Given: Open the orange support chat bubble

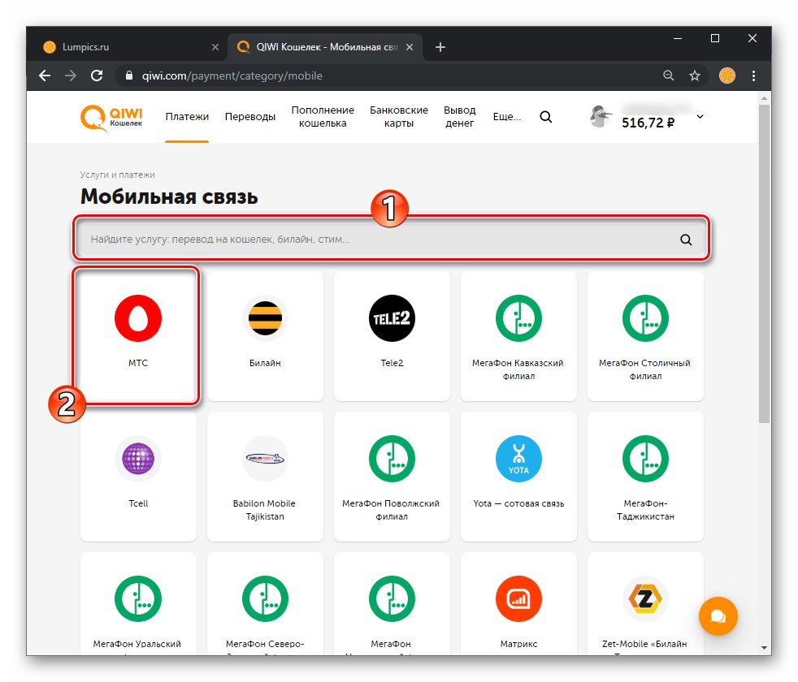Looking at the screenshot, I should point(718,616).
